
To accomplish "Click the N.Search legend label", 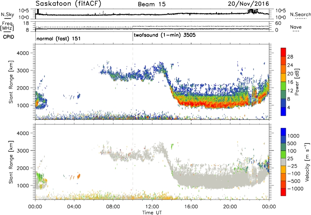I will [300, 14].
